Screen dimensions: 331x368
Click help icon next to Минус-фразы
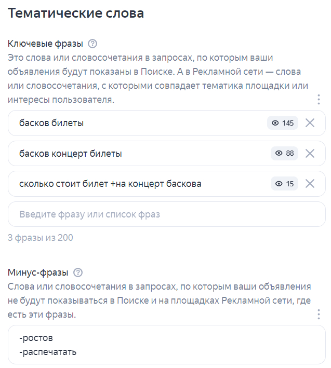pyautogui.click(x=78, y=272)
